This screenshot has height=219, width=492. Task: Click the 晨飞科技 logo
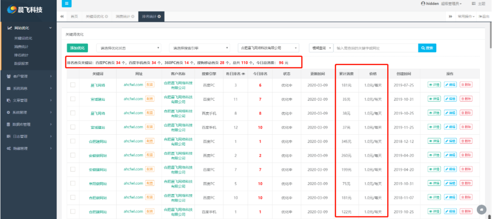pyautogui.click(x=25, y=10)
